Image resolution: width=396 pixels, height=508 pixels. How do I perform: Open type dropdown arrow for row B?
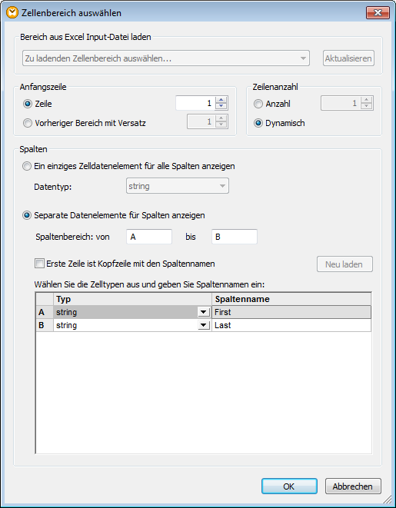click(204, 325)
